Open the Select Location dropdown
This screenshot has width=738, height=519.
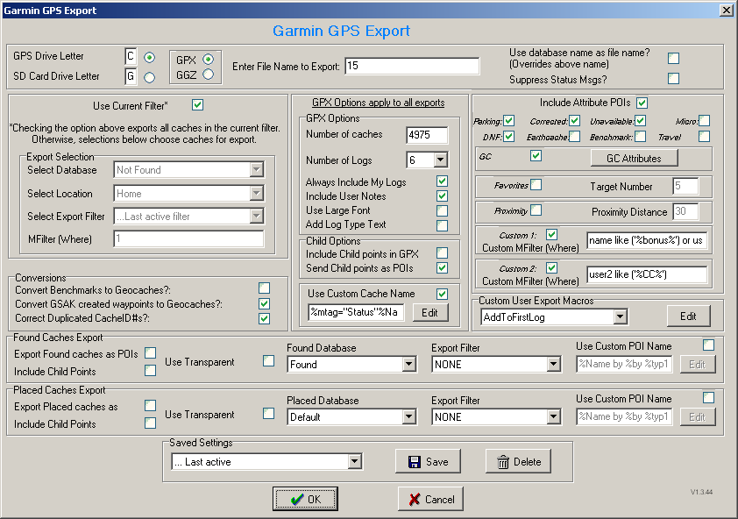[256, 193]
